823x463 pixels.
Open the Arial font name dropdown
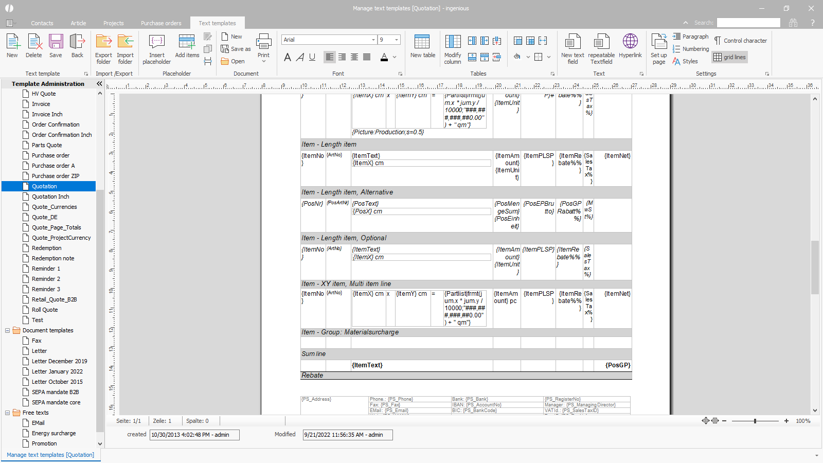click(x=373, y=40)
